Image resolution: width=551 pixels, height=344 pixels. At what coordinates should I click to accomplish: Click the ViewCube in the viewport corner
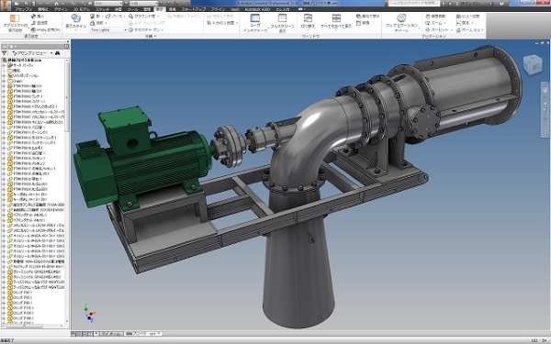pyautogui.click(x=533, y=65)
